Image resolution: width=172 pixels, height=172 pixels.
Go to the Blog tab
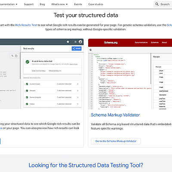42,4
